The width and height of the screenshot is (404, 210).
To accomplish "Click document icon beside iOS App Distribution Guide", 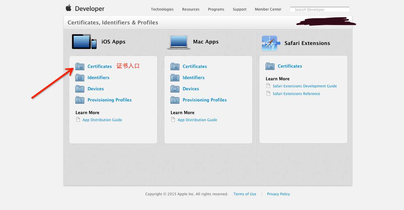I will coord(78,120).
